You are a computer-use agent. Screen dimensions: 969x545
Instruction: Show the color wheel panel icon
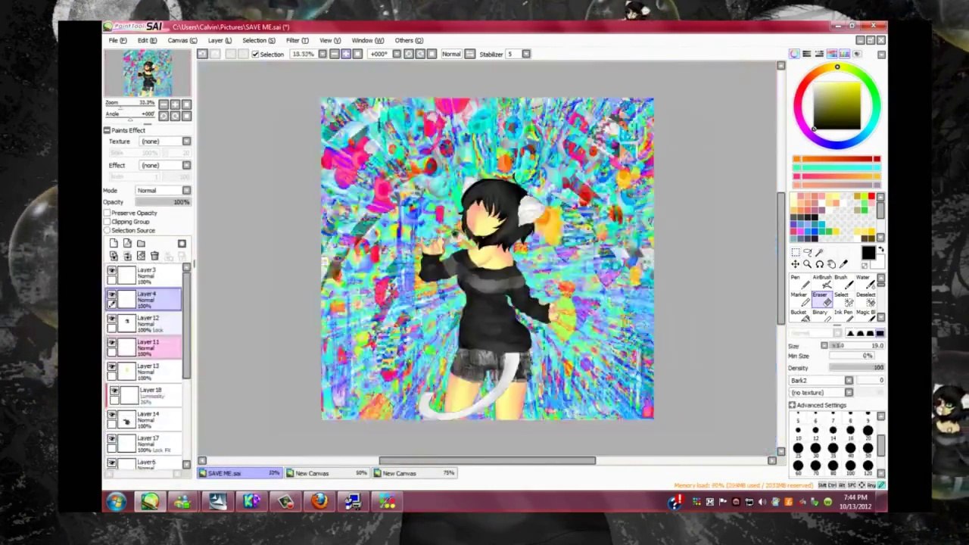[794, 54]
